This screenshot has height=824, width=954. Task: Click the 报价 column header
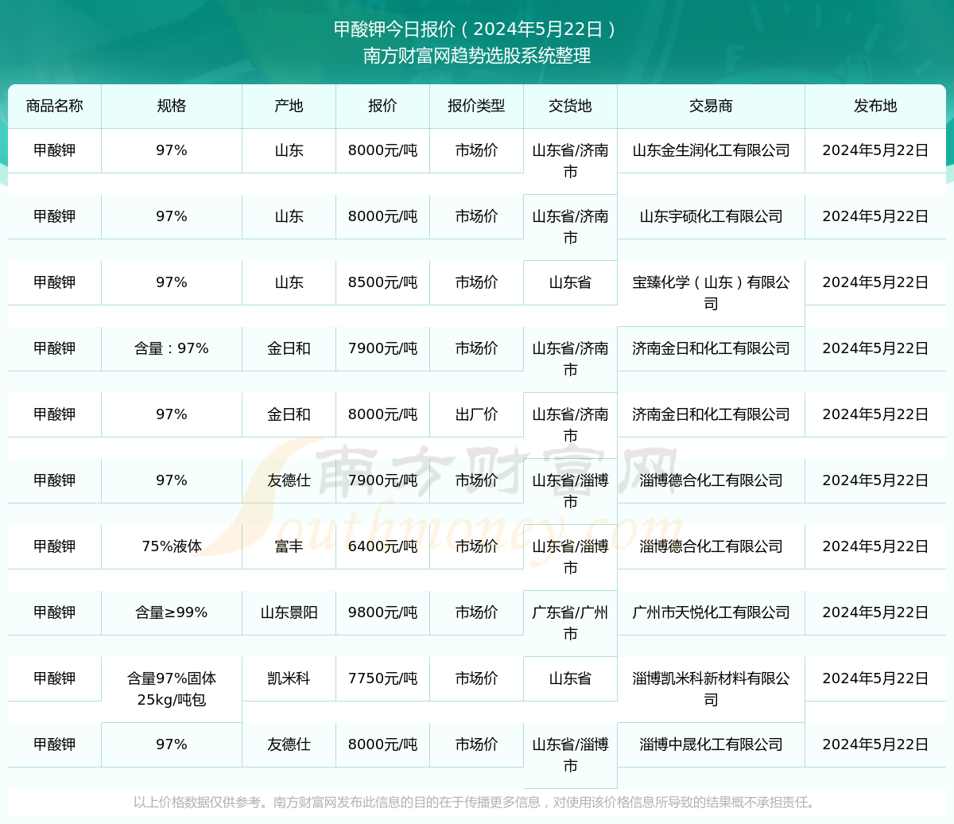pyautogui.click(x=382, y=106)
